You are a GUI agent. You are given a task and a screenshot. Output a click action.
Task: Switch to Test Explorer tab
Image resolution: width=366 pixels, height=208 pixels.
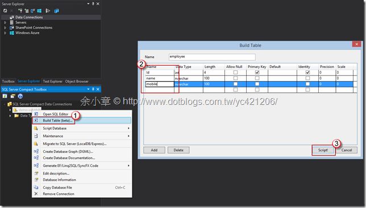click(52, 82)
